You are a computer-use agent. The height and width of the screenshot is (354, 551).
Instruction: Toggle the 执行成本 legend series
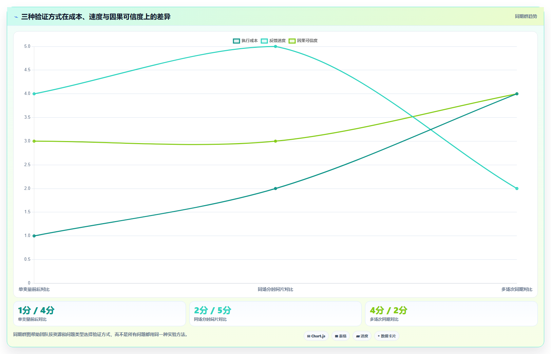(245, 41)
